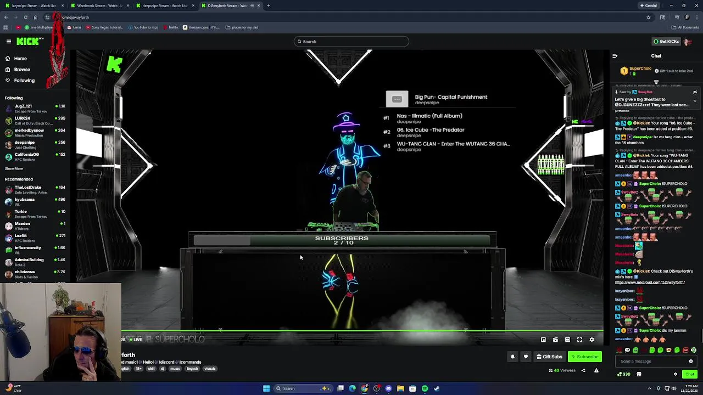Open the chat shop icon
Viewport: 703px width, 395px height.
tap(639, 374)
